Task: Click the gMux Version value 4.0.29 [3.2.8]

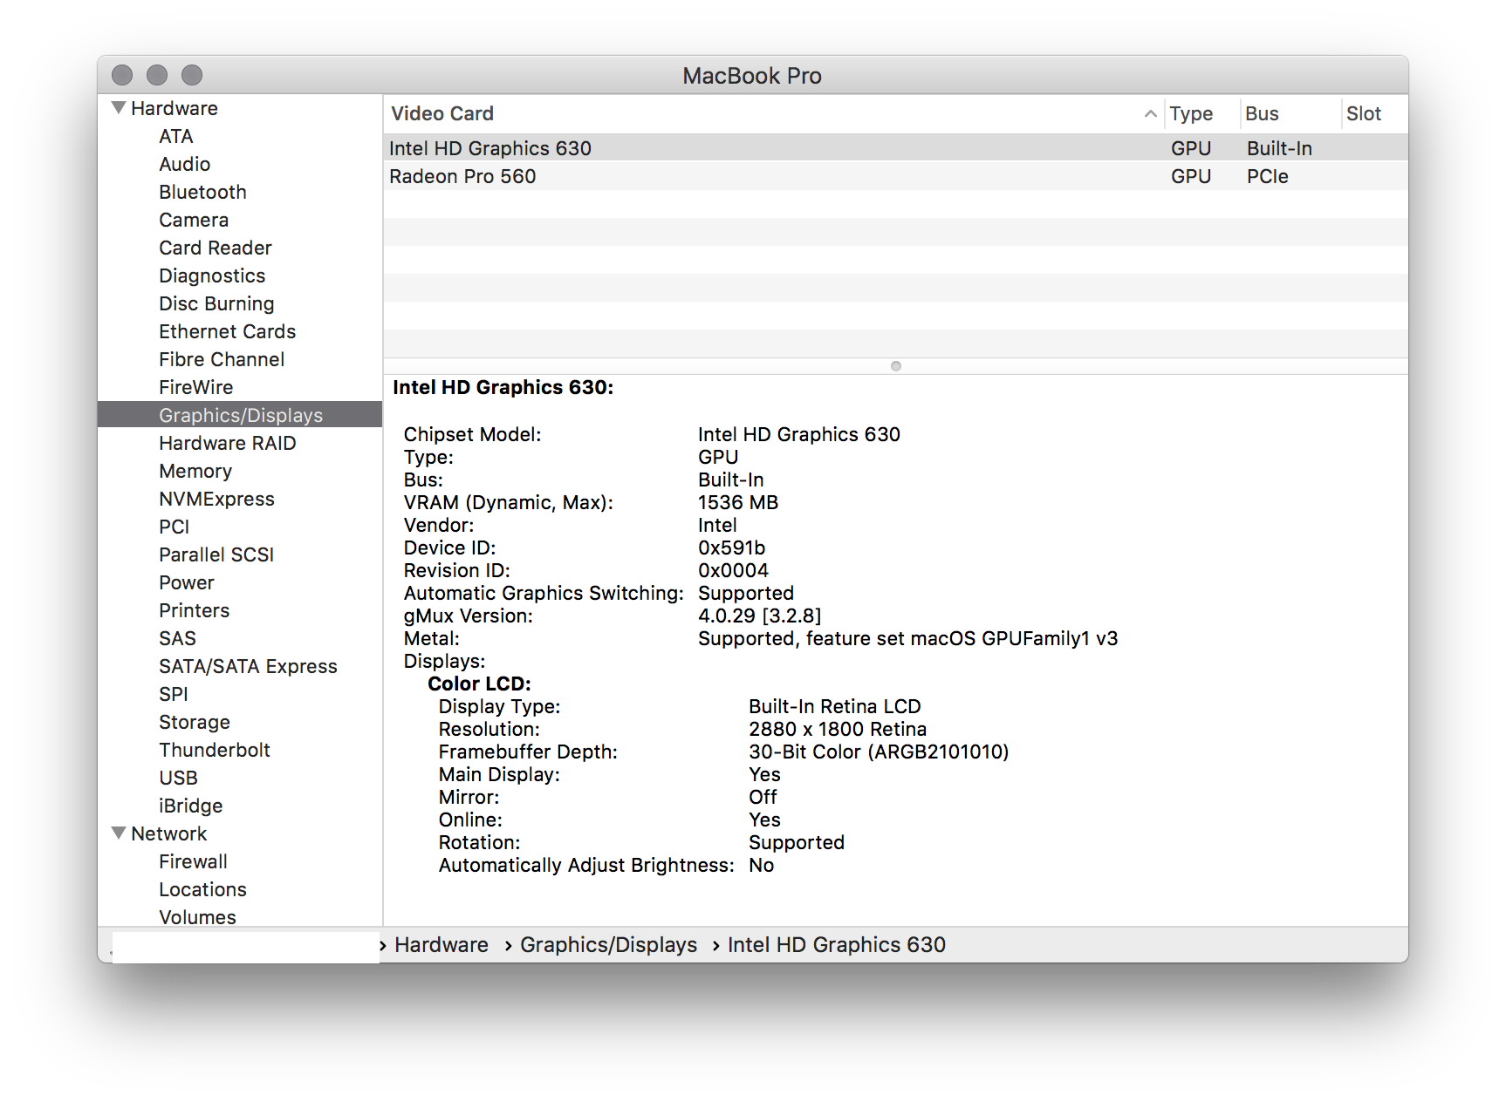Action: (x=760, y=616)
